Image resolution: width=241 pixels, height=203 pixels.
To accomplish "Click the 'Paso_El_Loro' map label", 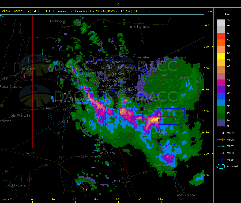I will tap(185, 195).
